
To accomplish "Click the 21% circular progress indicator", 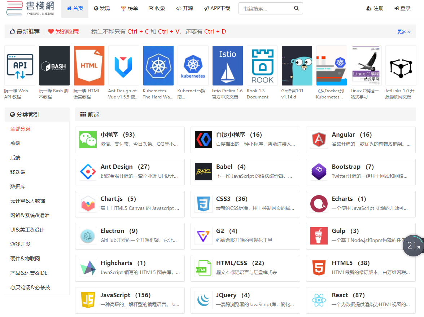I will click(413, 245).
